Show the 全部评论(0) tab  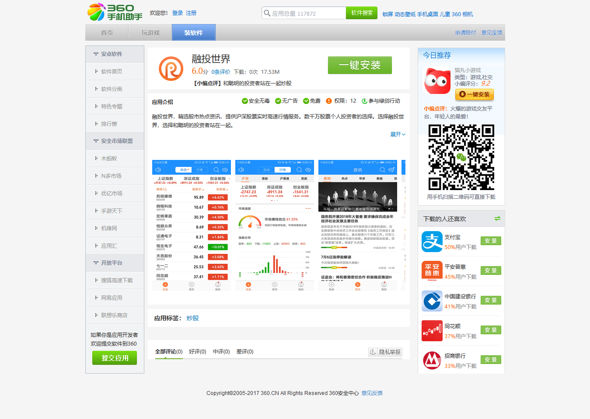[169, 352]
